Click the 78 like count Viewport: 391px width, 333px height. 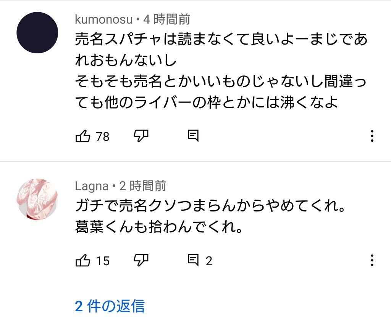102,136
